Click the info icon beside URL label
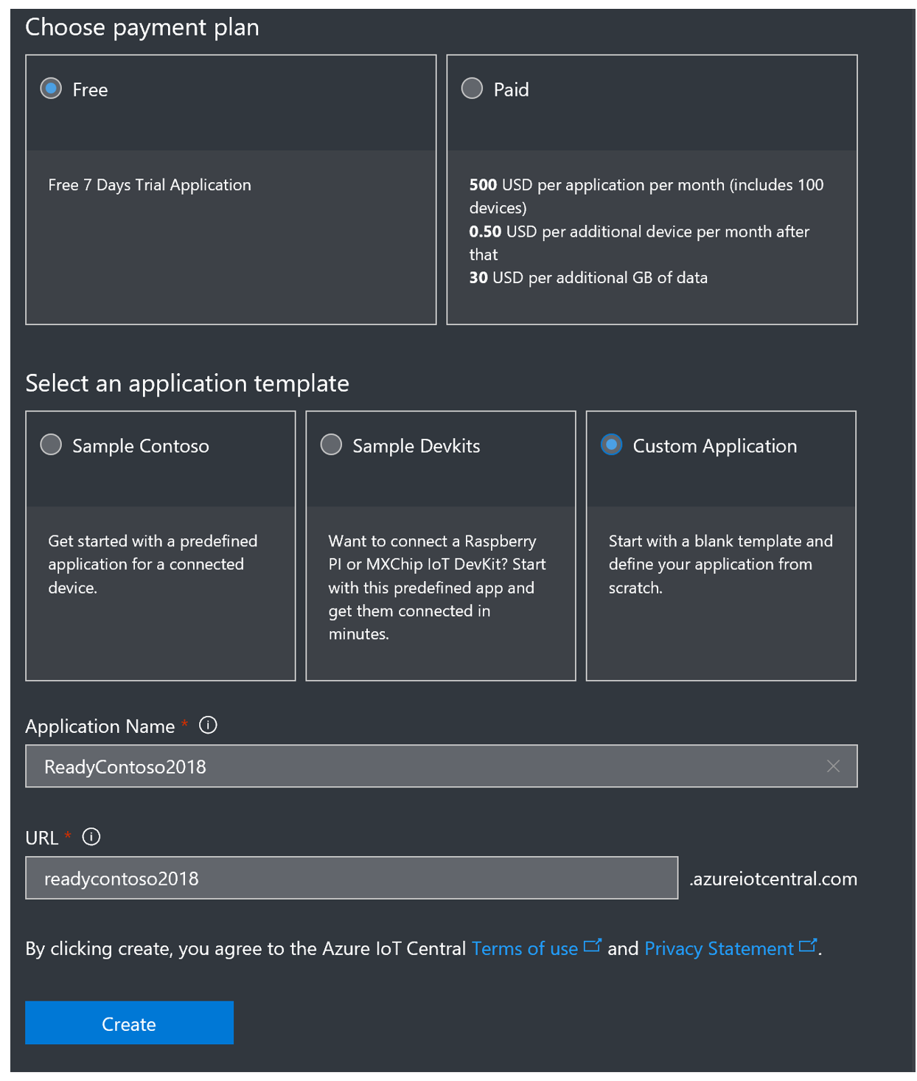 click(91, 837)
